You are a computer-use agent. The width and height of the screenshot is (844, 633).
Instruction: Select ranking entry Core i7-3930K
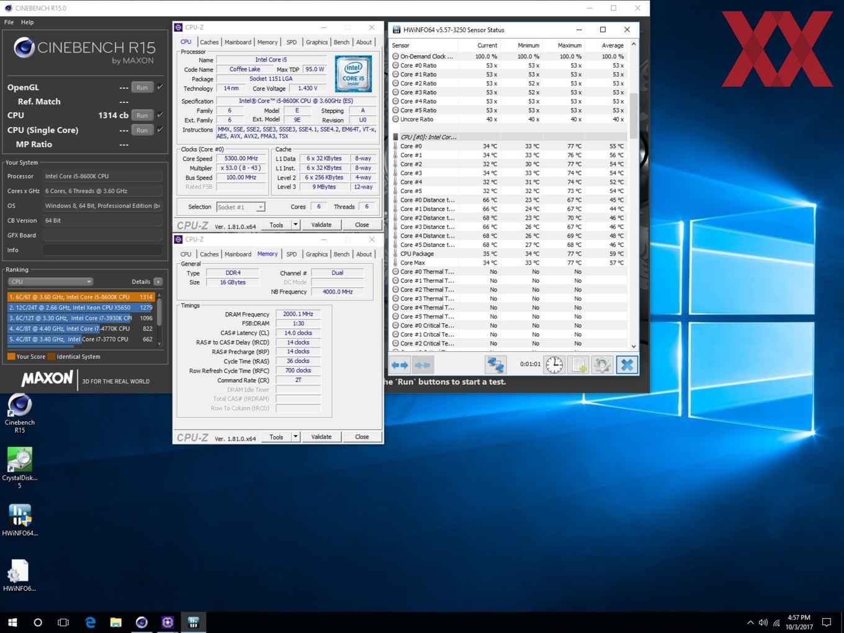(x=81, y=318)
